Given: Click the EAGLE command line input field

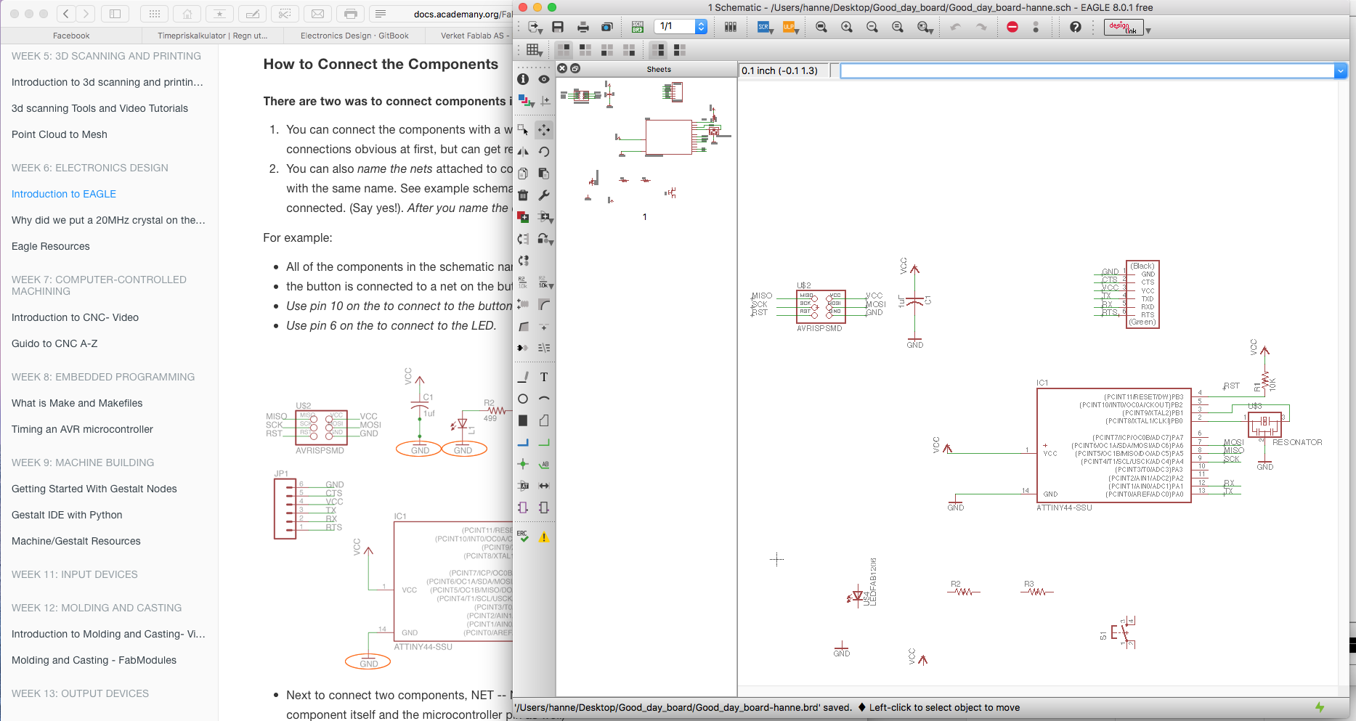Looking at the screenshot, I should 1087,70.
